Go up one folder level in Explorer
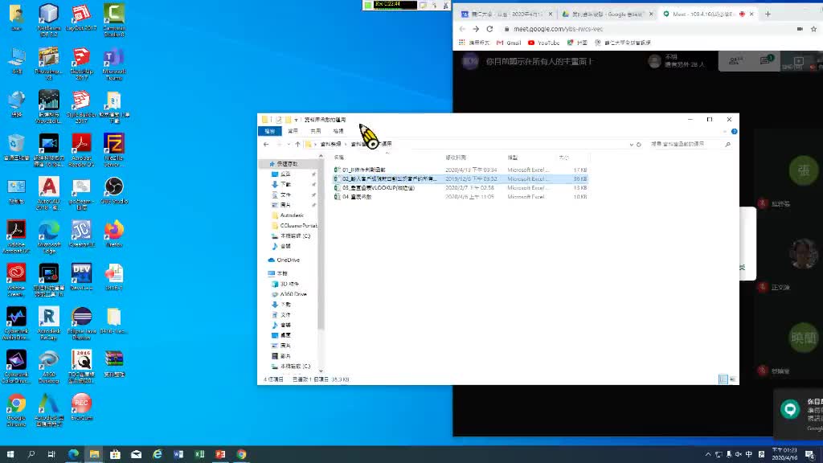Screen dimensions: 823x463 point(297,145)
